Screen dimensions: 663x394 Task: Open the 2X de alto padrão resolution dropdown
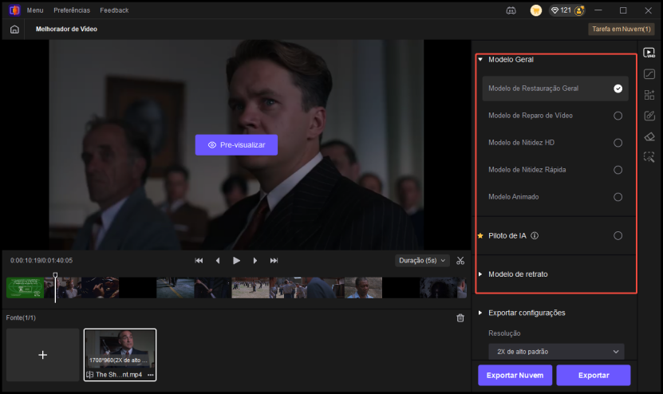click(556, 352)
